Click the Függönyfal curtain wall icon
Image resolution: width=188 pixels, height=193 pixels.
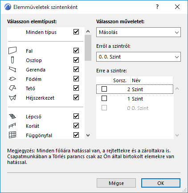coord(12,135)
